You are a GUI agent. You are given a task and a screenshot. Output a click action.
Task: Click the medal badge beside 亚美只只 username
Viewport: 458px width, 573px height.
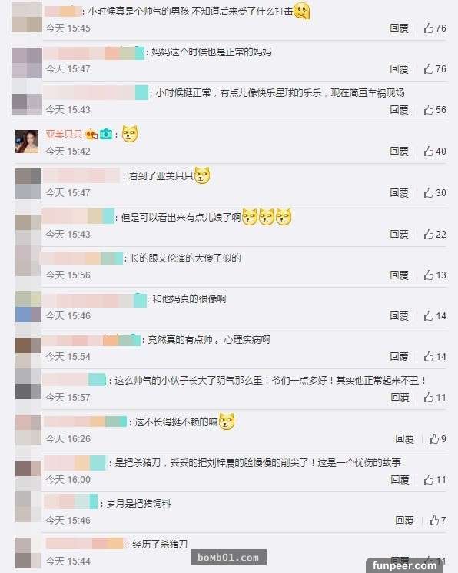(x=91, y=135)
